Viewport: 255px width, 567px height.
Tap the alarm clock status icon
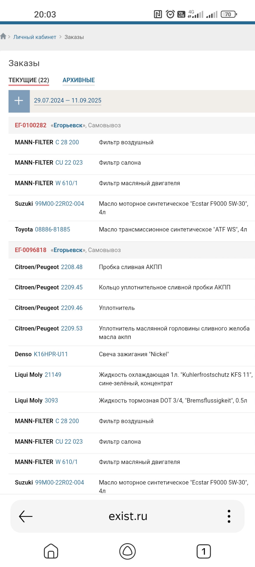tap(170, 14)
